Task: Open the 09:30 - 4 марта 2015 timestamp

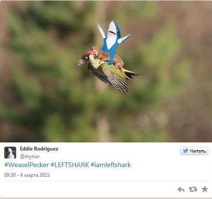Action: point(27,175)
